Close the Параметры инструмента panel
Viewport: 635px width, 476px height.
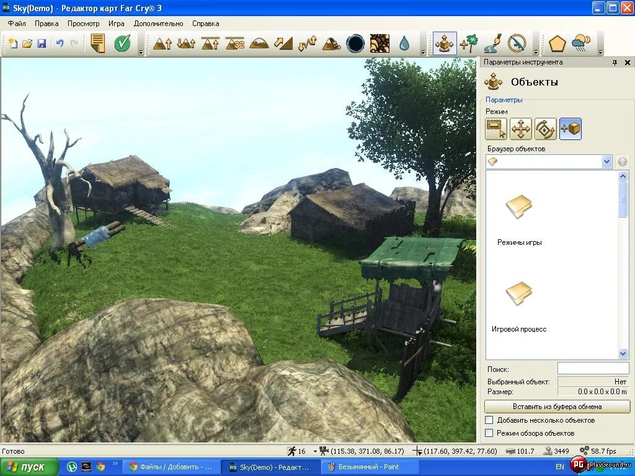coord(628,63)
